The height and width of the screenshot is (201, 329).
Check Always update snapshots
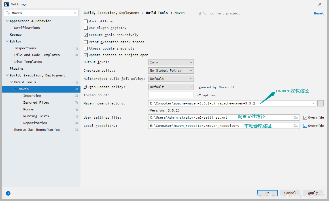point(86,48)
